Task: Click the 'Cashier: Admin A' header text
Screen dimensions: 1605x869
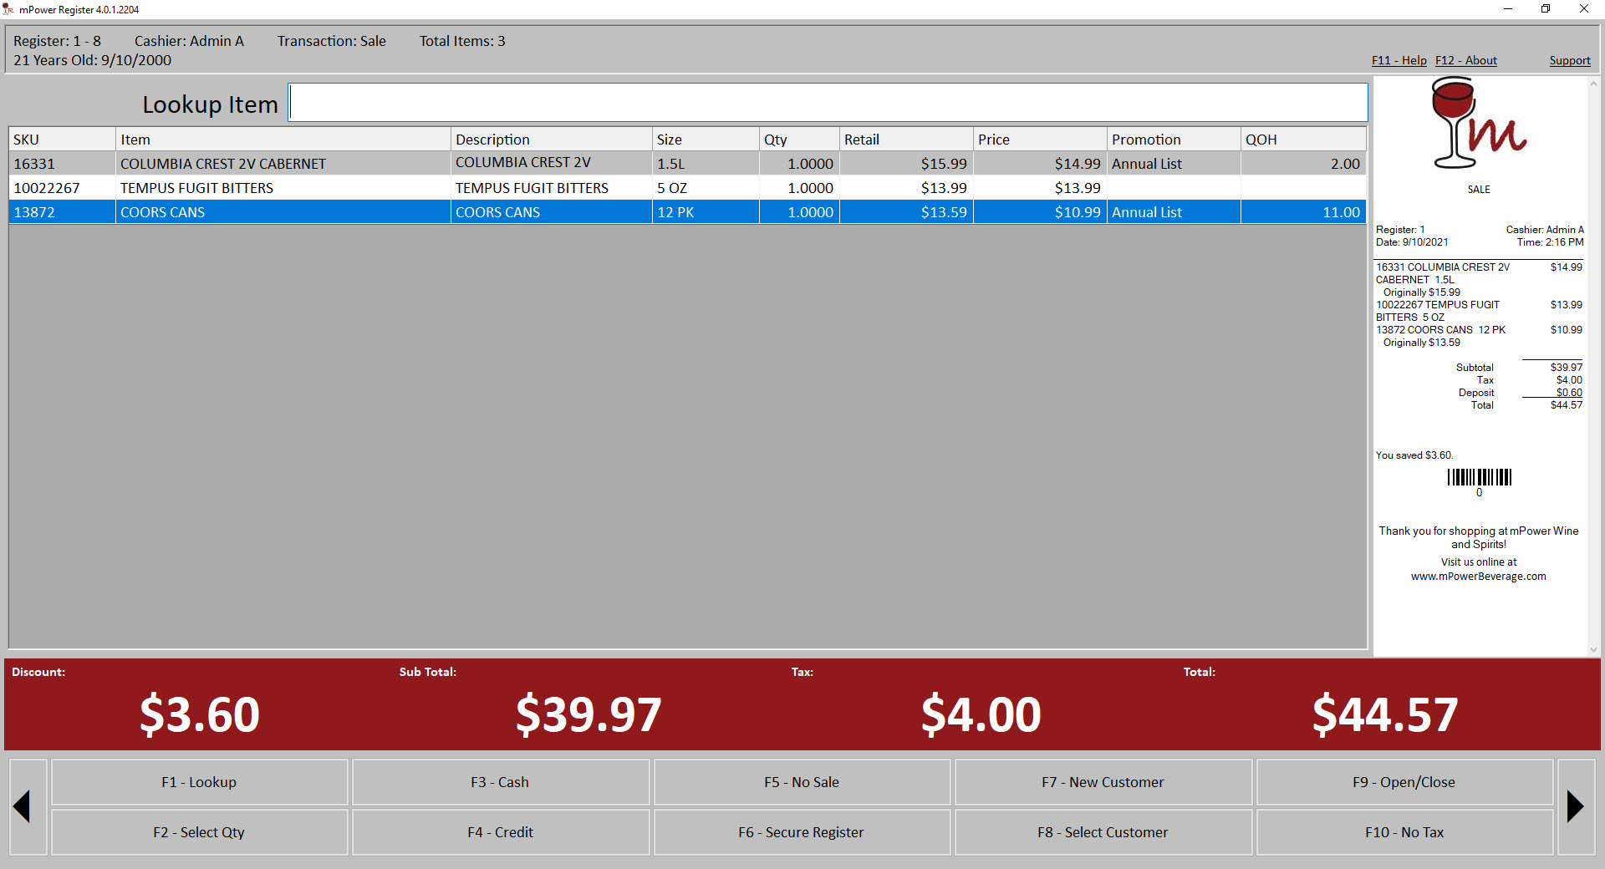Action: point(189,41)
